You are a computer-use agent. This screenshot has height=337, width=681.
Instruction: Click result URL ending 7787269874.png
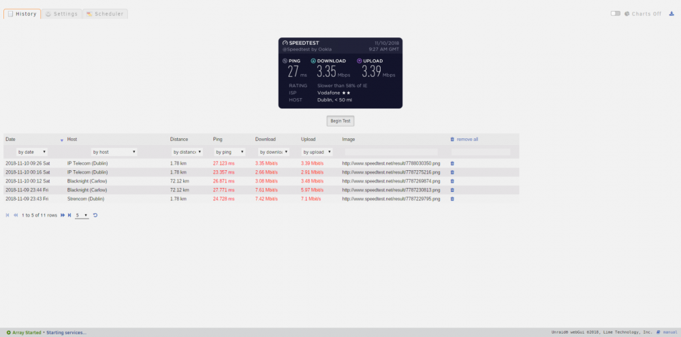point(391,181)
